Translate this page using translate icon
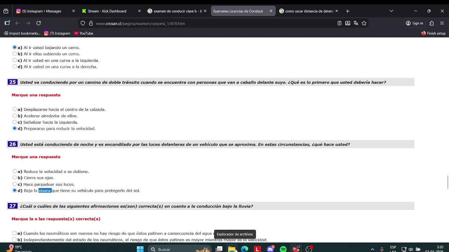 tap(356, 23)
